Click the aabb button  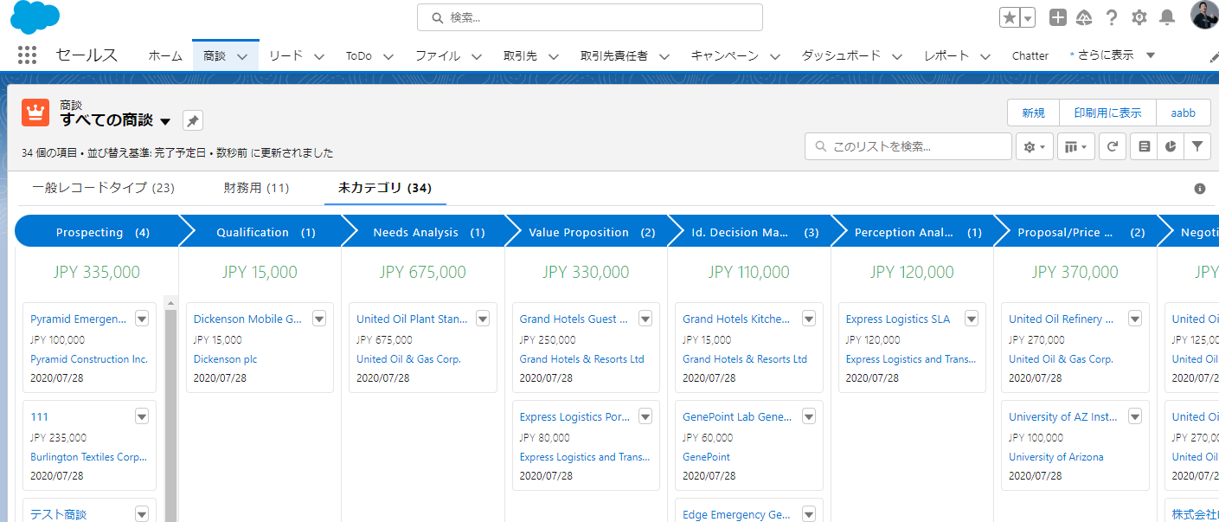1184,113
